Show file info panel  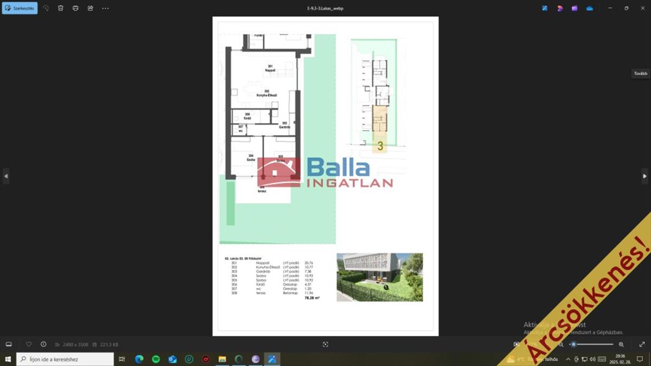tap(43, 344)
